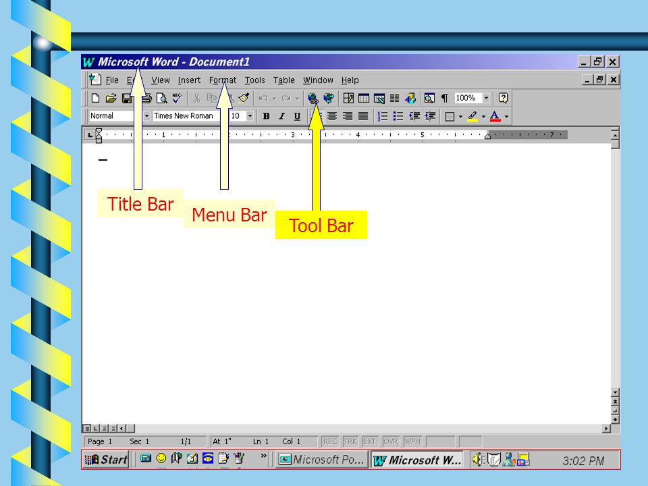
Task: Click the New blank document icon
Action: pyautogui.click(x=95, y=99)
